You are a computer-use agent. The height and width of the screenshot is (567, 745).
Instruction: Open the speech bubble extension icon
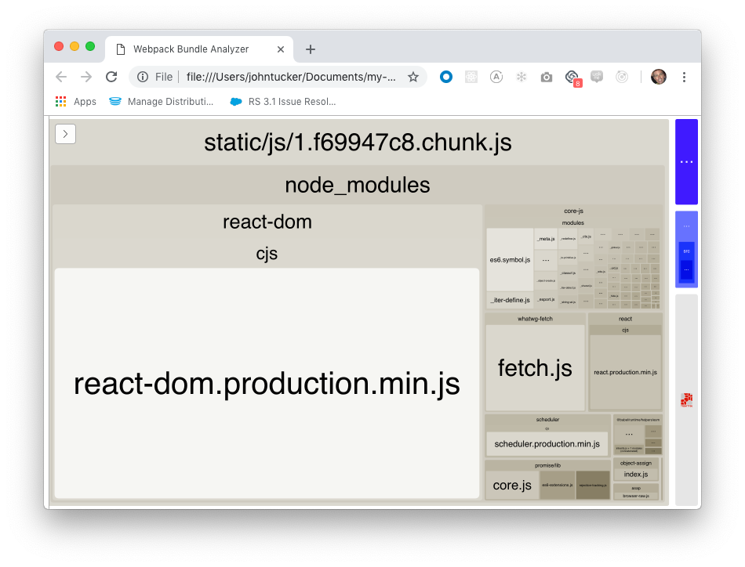[x=597, y=77]
